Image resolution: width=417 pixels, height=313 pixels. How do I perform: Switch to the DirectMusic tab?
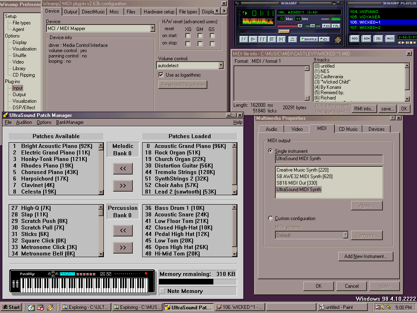click(93, 12)
